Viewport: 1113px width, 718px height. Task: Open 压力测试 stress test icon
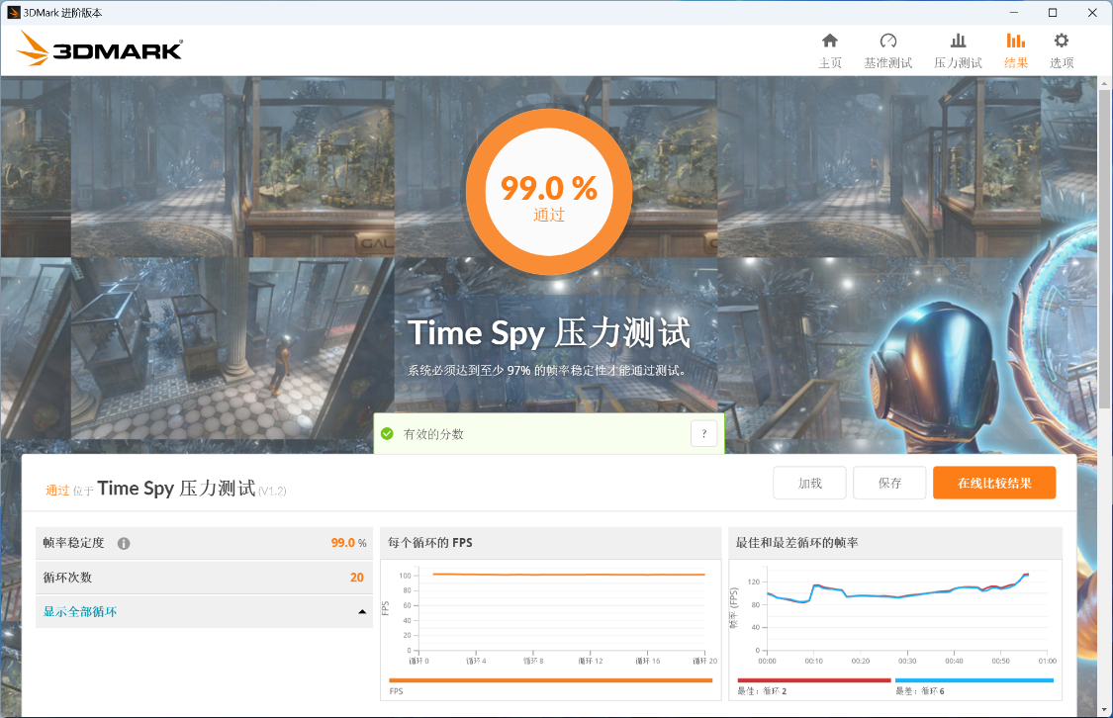click(x=959, y=42)
